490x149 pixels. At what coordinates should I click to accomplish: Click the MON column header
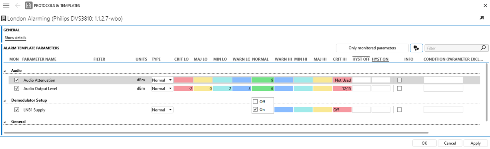tap(14, 59)
